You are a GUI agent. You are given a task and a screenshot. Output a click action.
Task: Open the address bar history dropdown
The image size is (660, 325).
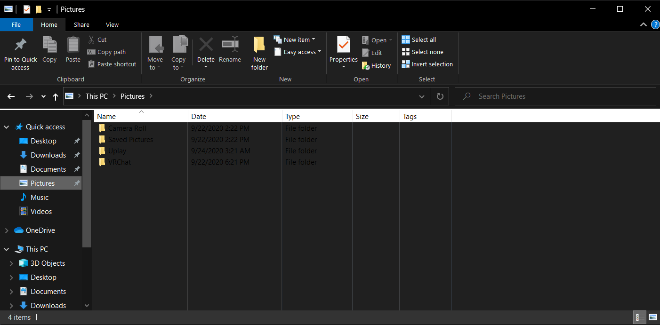(422, 96)
